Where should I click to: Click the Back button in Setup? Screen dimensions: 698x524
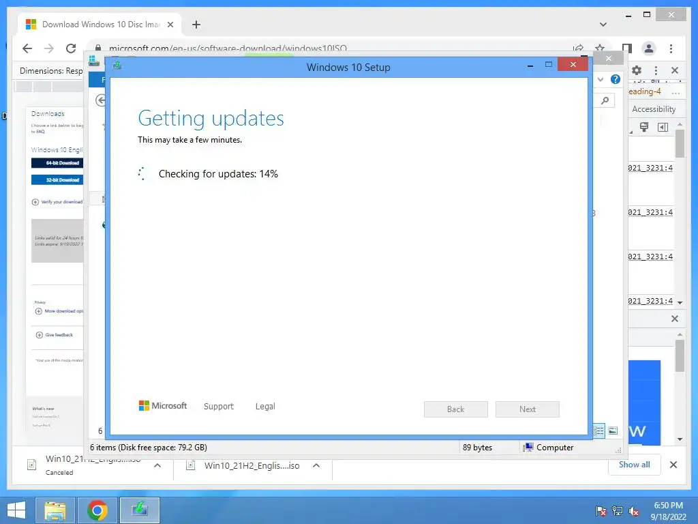[x=456, y=409]
